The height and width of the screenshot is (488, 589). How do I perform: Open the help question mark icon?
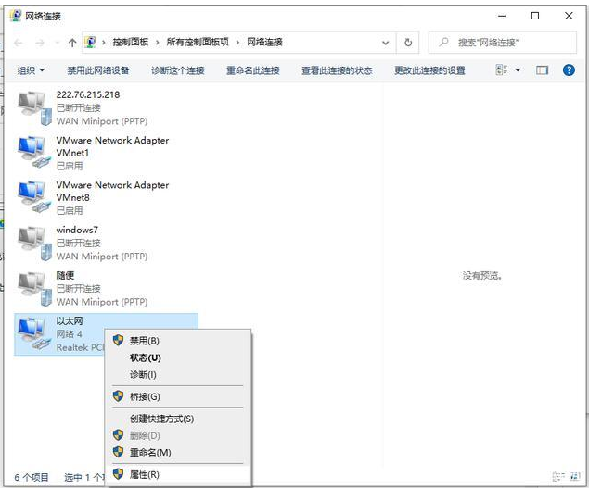point(570,70)
